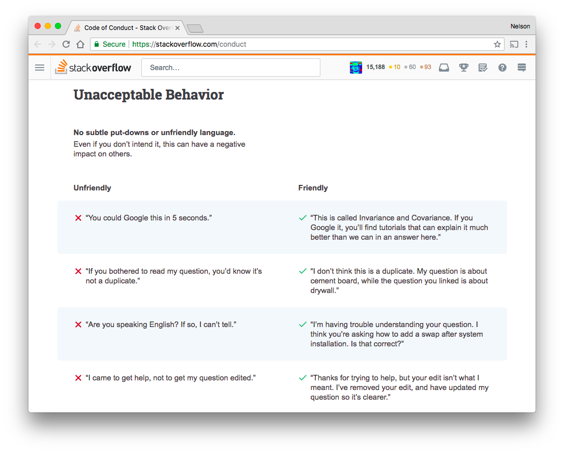The height and width of the screenshot is (453, 564).
Task: Click the Stack Overflow logo
Action: coord(93,67)
